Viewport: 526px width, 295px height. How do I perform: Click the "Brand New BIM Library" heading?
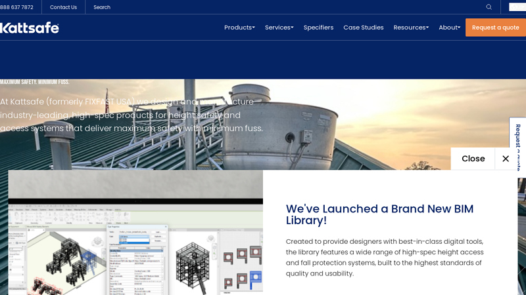coord(379,214)
